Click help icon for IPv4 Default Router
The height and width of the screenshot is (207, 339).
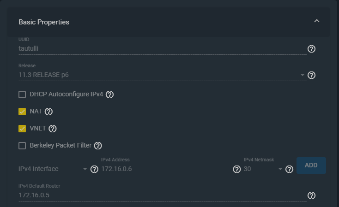tap(311, 195)
